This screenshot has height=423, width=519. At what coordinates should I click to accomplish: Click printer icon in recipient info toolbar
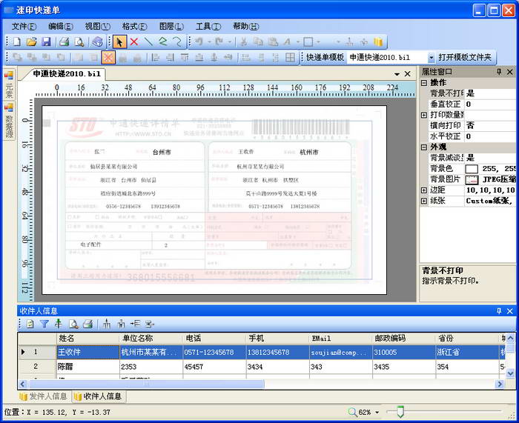coord(87,324)
